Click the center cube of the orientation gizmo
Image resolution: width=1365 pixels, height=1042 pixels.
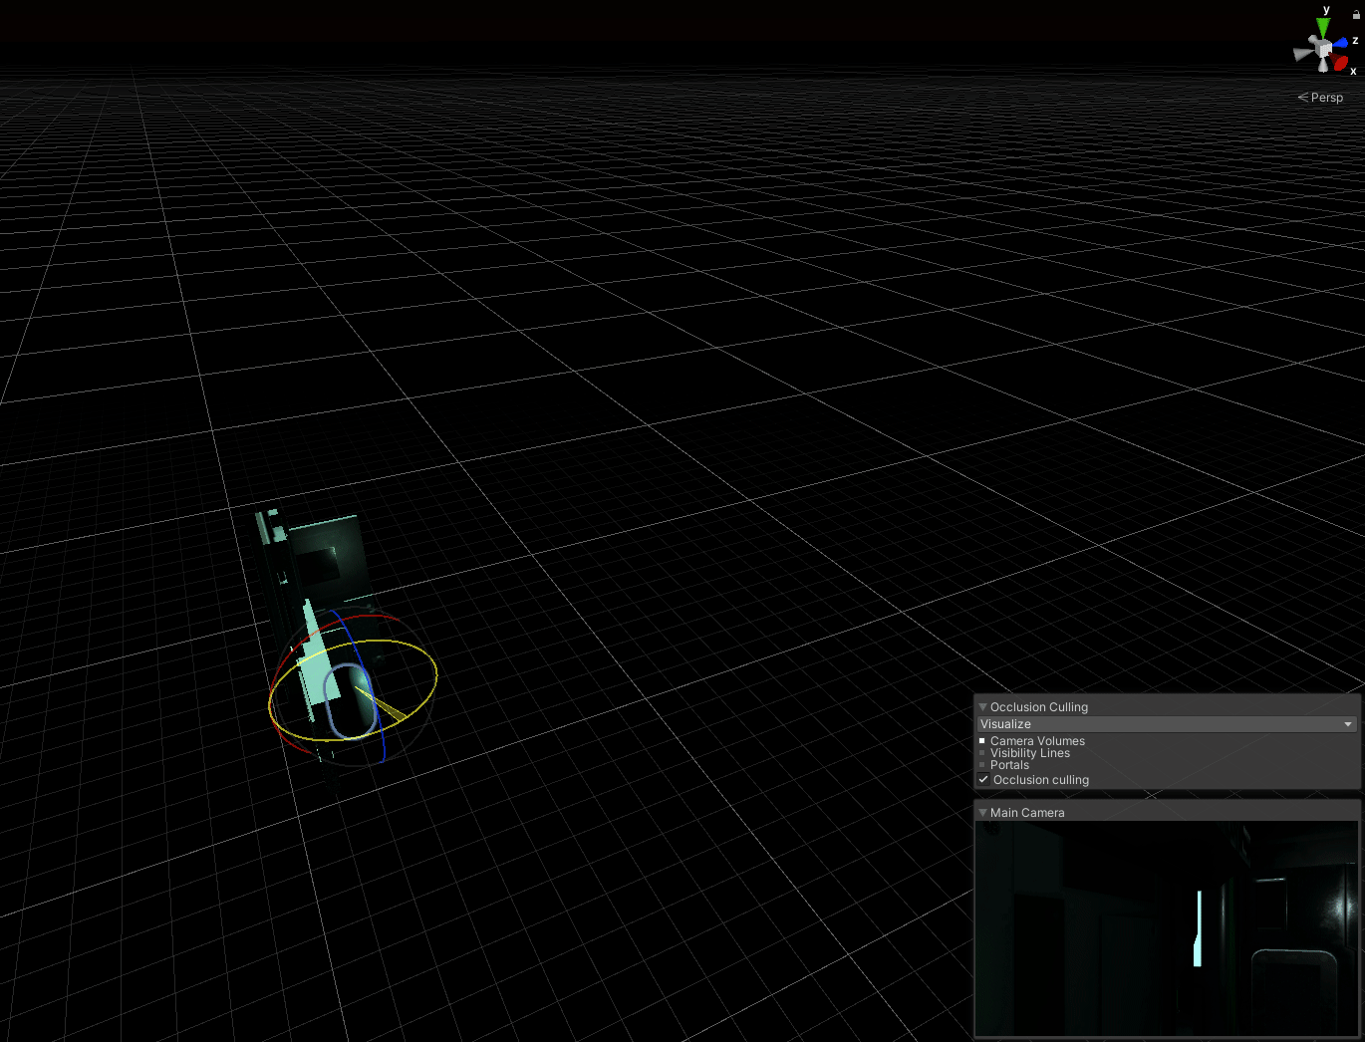[x=1323, y=48]
